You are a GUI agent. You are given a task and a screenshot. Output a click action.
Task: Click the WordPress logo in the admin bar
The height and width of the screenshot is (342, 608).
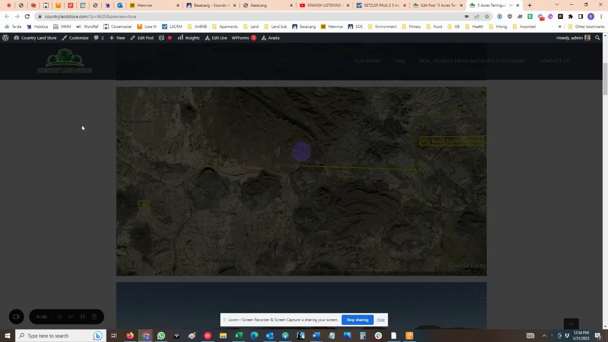click(x=5, y=38)
